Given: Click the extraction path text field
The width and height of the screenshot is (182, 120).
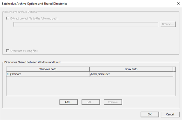Looking at the screenshot, I should [86, 24].
